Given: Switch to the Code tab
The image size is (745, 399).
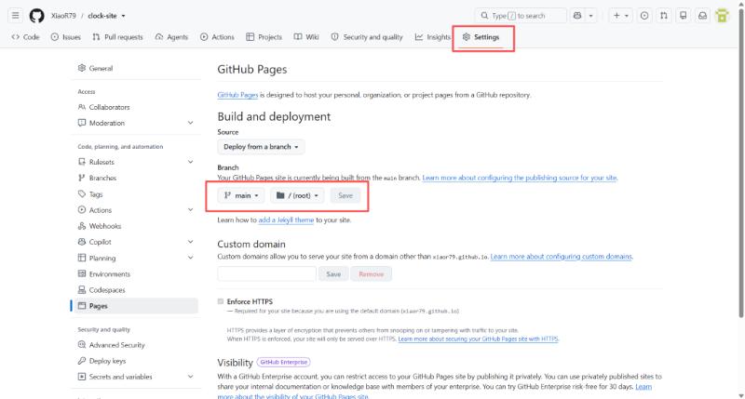Looking at the screenshot, I should click(x=26, y=37).
